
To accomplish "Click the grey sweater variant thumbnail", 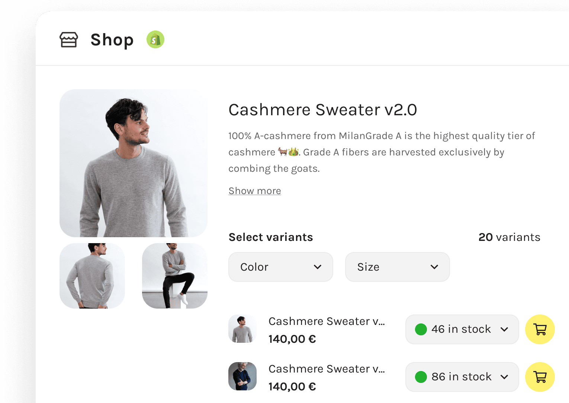I will (242, 329).
